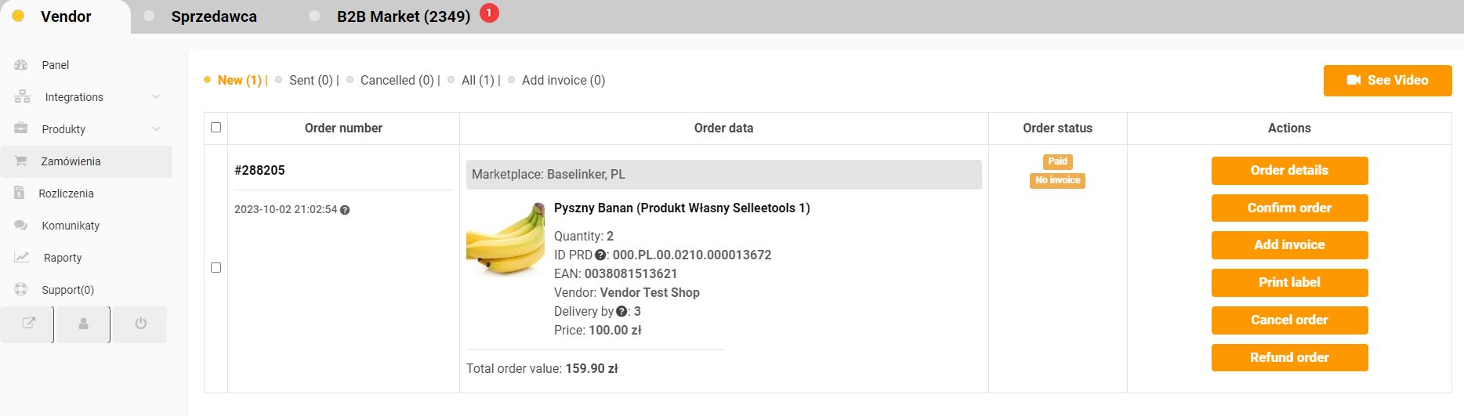Click the Raporty chart icon
The height and width of the screenshot is (416, 1464).
pyautogui.click(x=21, y=258)
